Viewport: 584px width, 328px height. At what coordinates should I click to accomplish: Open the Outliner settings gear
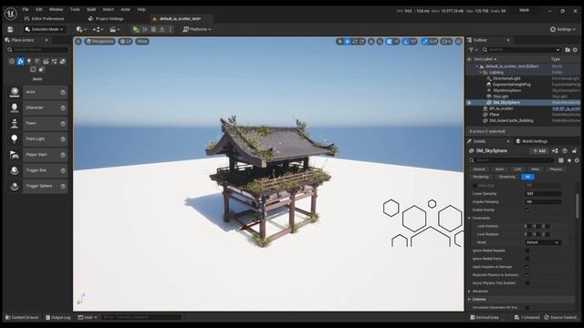pos(575,49)
